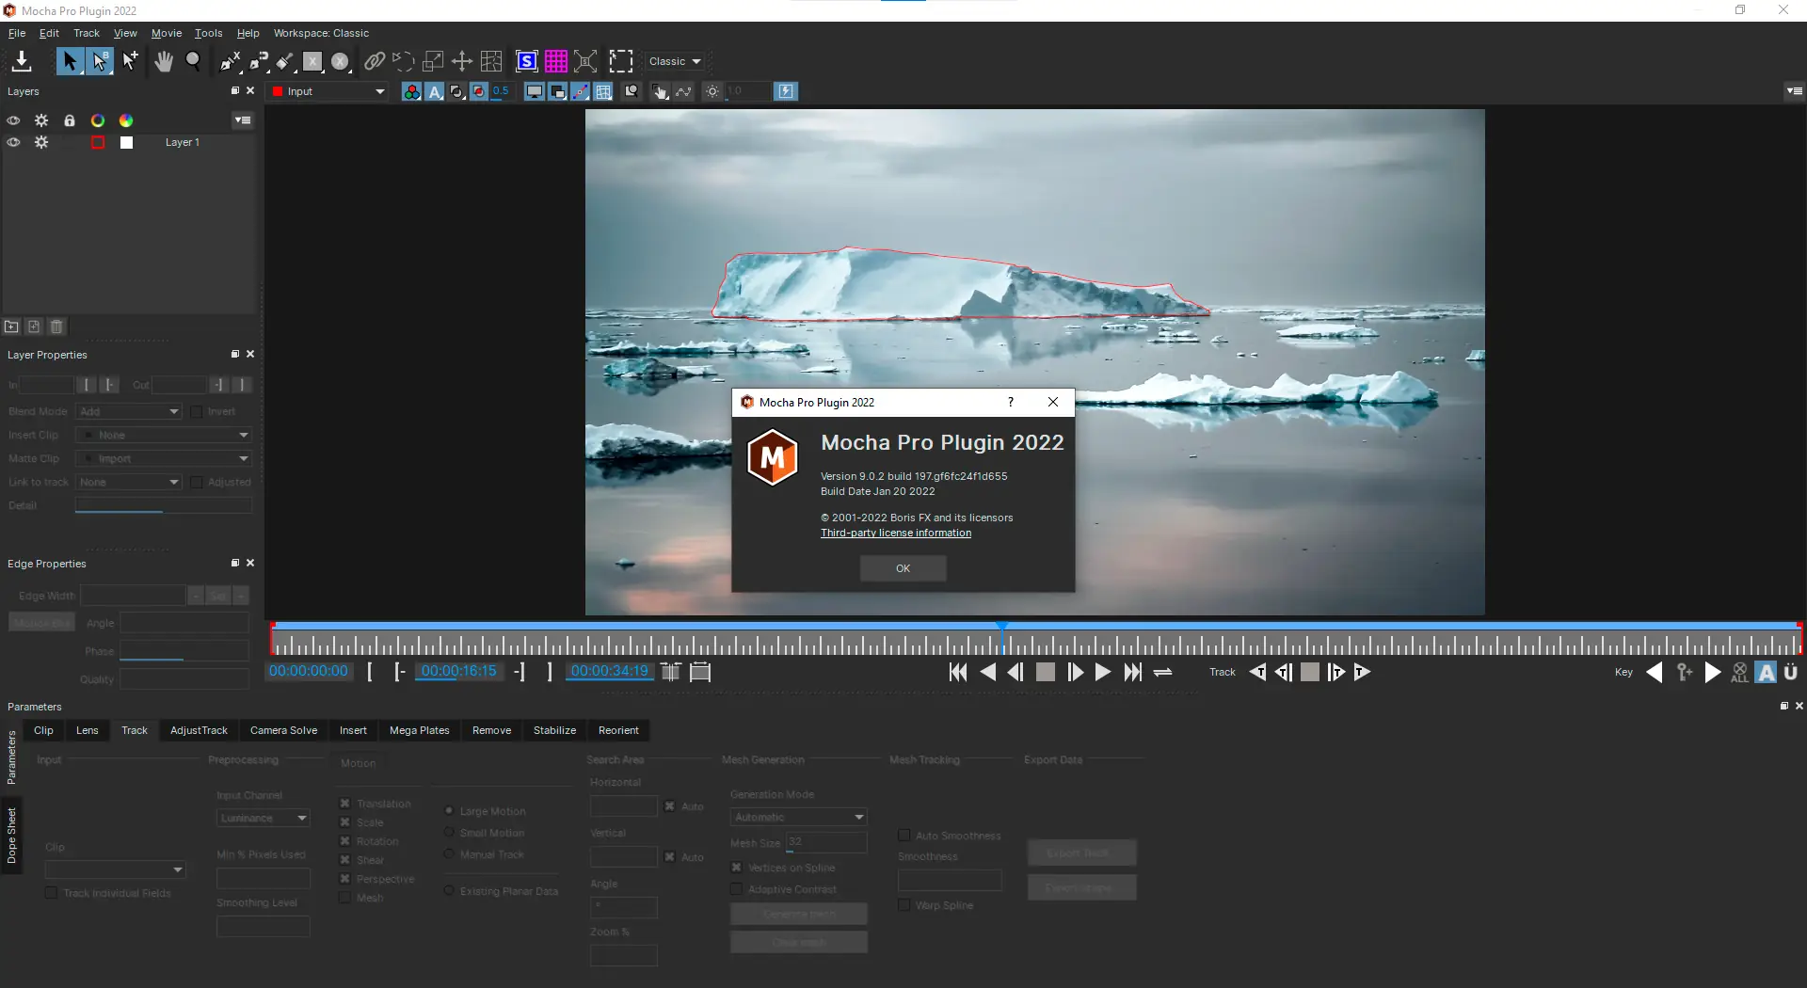Open the Tools menu
This screenshot has height=988, width=1807.
(x=209, y=33)
